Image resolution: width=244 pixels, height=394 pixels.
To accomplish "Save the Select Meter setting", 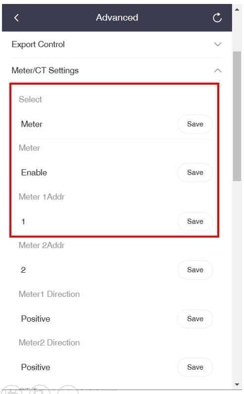I will [195, 124].
